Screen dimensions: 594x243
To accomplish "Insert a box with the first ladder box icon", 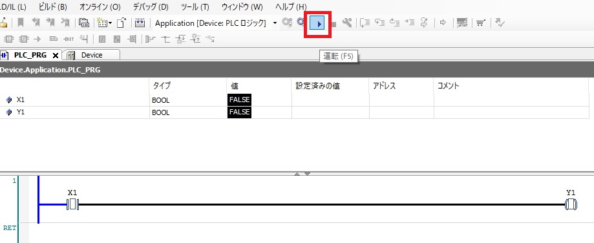I will 9,39.
